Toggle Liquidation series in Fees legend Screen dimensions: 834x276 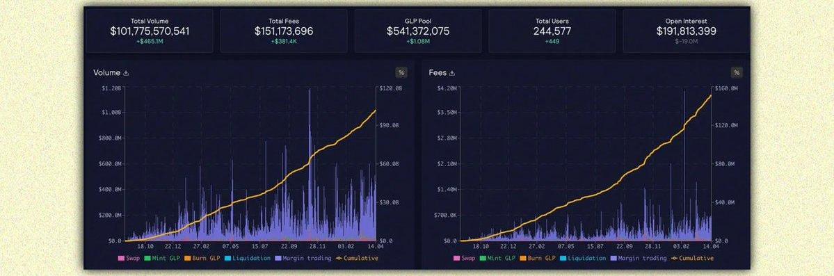582,259
